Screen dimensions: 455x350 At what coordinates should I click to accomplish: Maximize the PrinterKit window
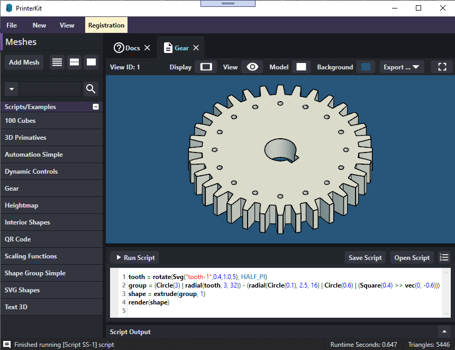418,8
